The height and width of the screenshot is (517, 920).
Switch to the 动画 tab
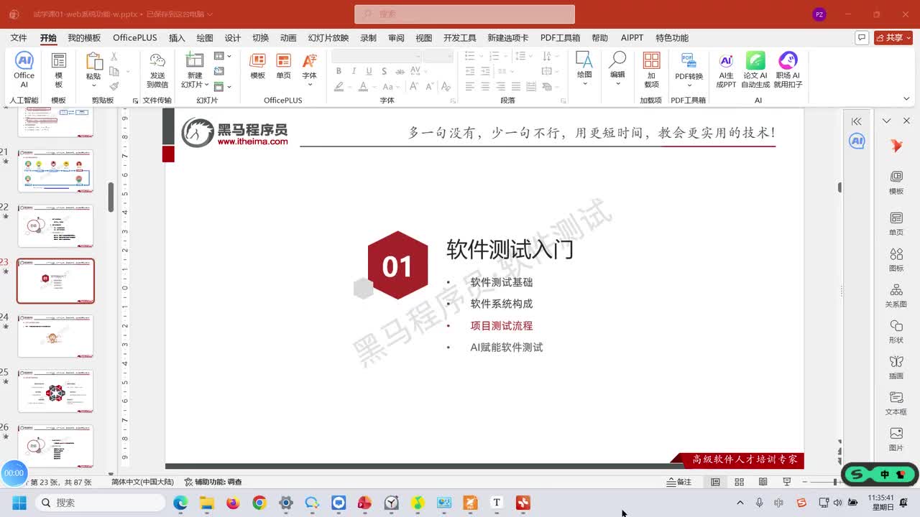coord(288,38)
